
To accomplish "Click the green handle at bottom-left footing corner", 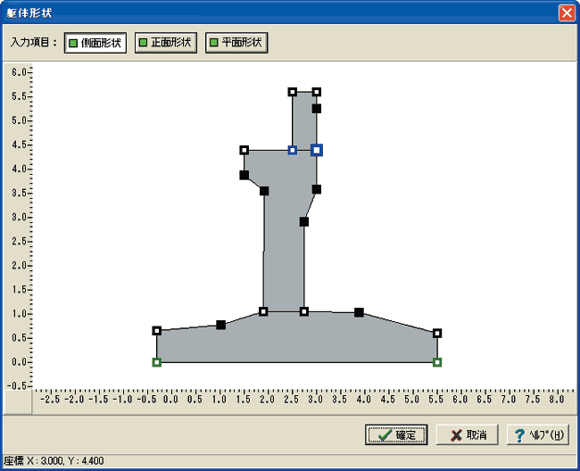I will click(156, 362).
